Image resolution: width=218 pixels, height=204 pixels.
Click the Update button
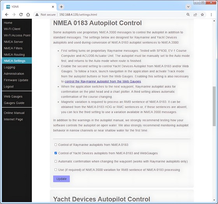pos(62,179)
